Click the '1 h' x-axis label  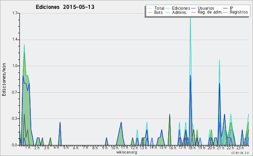pyautogui.click(x=27, y=148)
